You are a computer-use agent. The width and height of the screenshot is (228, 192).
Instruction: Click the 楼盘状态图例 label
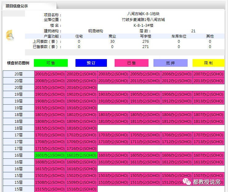pyautogui.click(x=18, y=63)
